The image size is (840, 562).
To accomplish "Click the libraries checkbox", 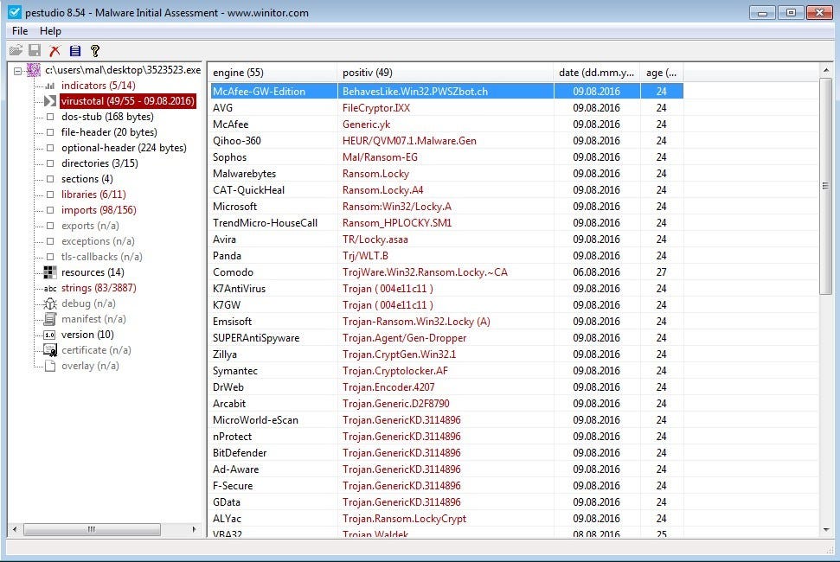I will click(50, 195).
